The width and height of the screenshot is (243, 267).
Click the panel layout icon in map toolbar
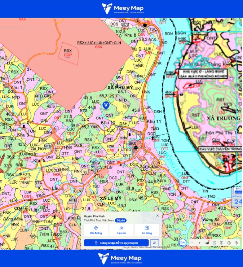214,243
